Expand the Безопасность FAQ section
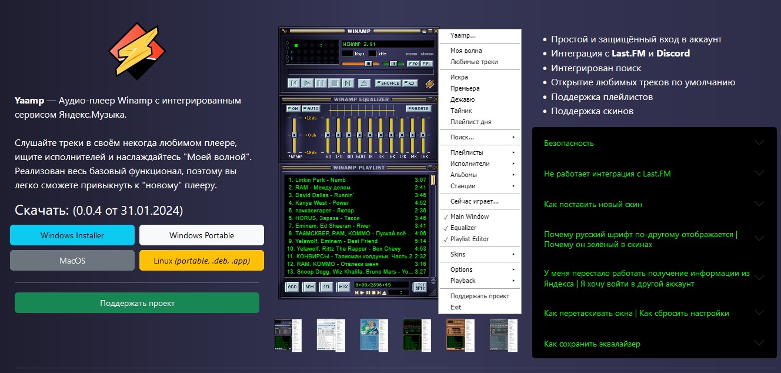781x373 pixels. coord(655,143)
